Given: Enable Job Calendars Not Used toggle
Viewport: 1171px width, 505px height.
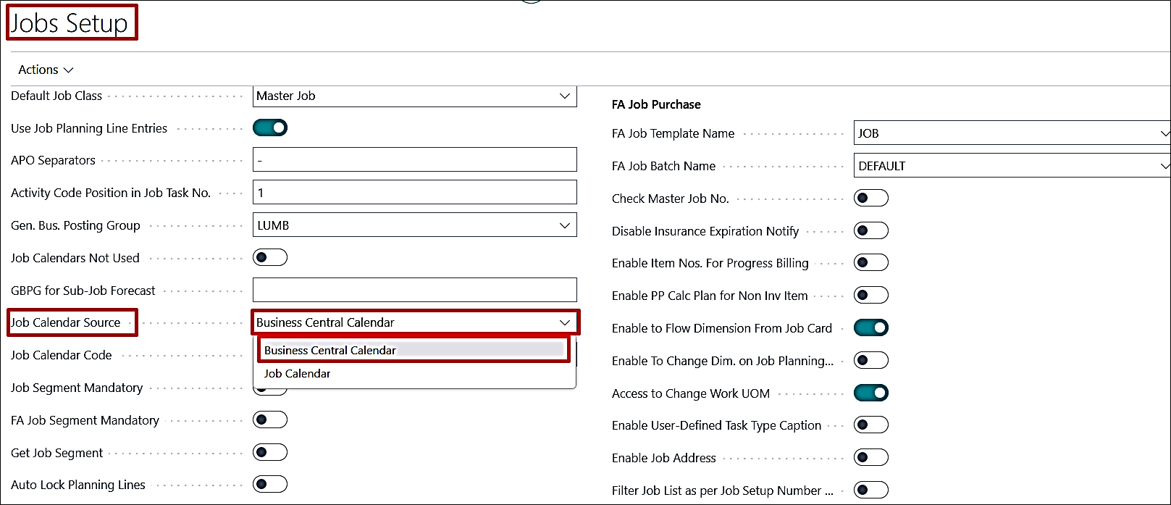Looking at the screenshot, I should coord(270,258).
